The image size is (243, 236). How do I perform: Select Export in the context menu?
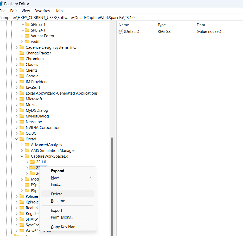tap(57, 210)
